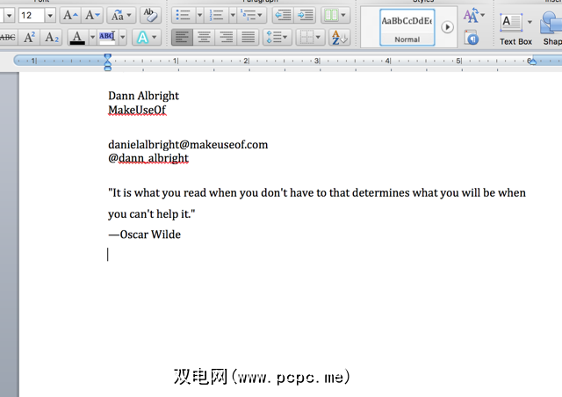Viewport: 562px width, 397px height.
Task: Expand the bullet list style dropdown
Action: click(x=199, y=16)
